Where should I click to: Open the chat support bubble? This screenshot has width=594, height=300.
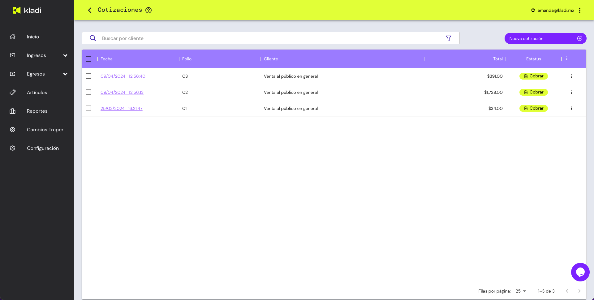[x=580, y=272]
